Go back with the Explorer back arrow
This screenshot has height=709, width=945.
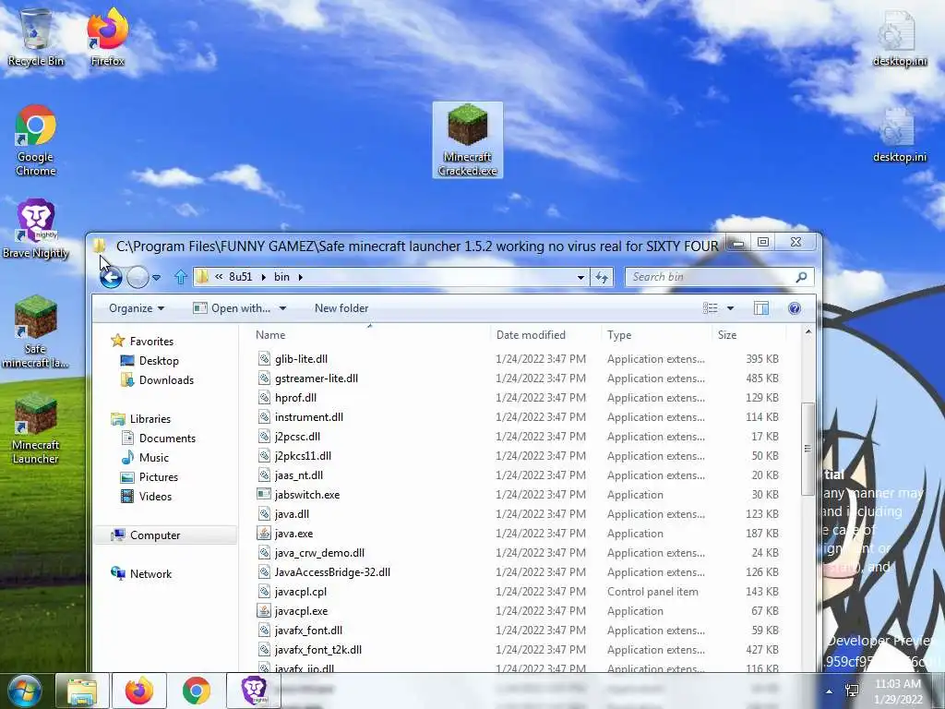point(111,277)
